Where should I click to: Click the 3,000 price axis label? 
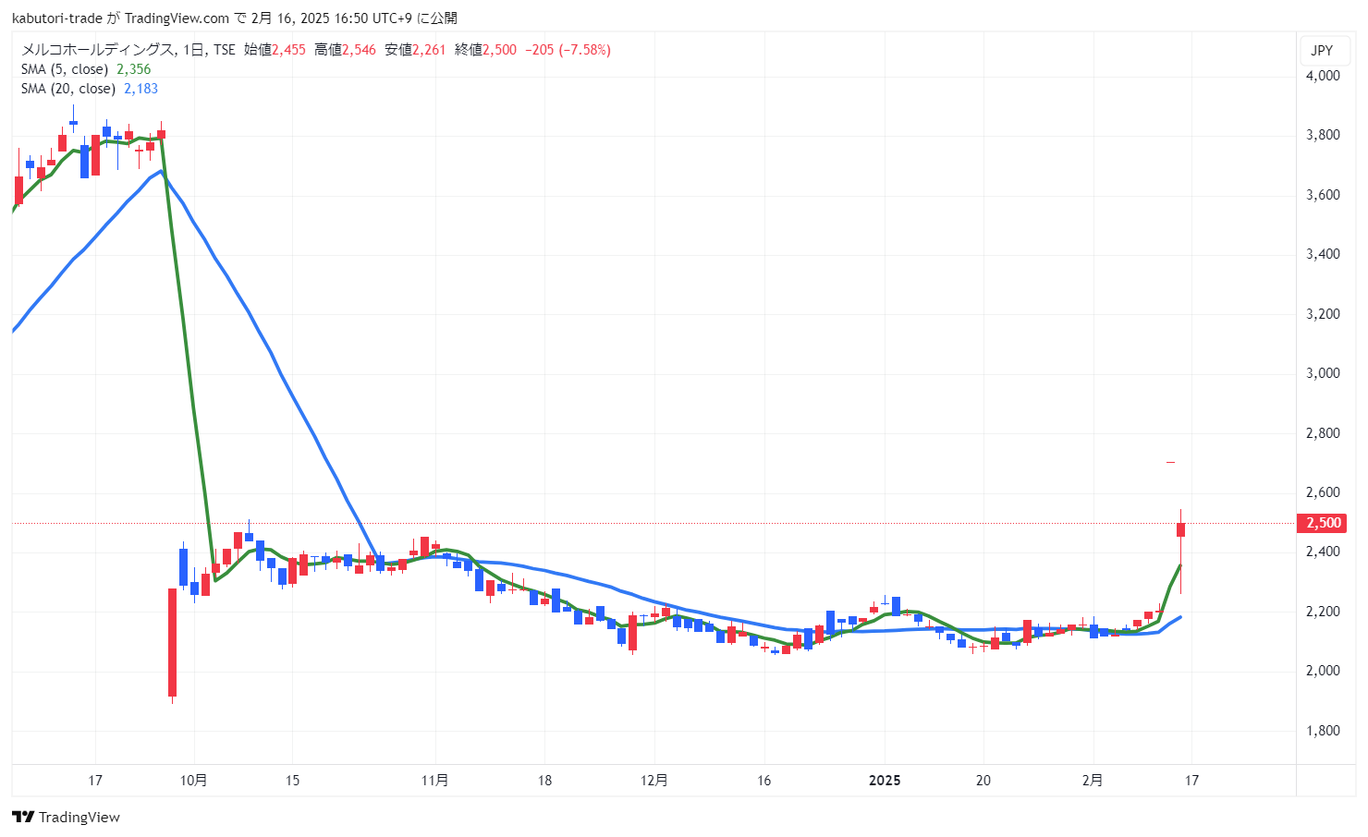click(1323, 373)
